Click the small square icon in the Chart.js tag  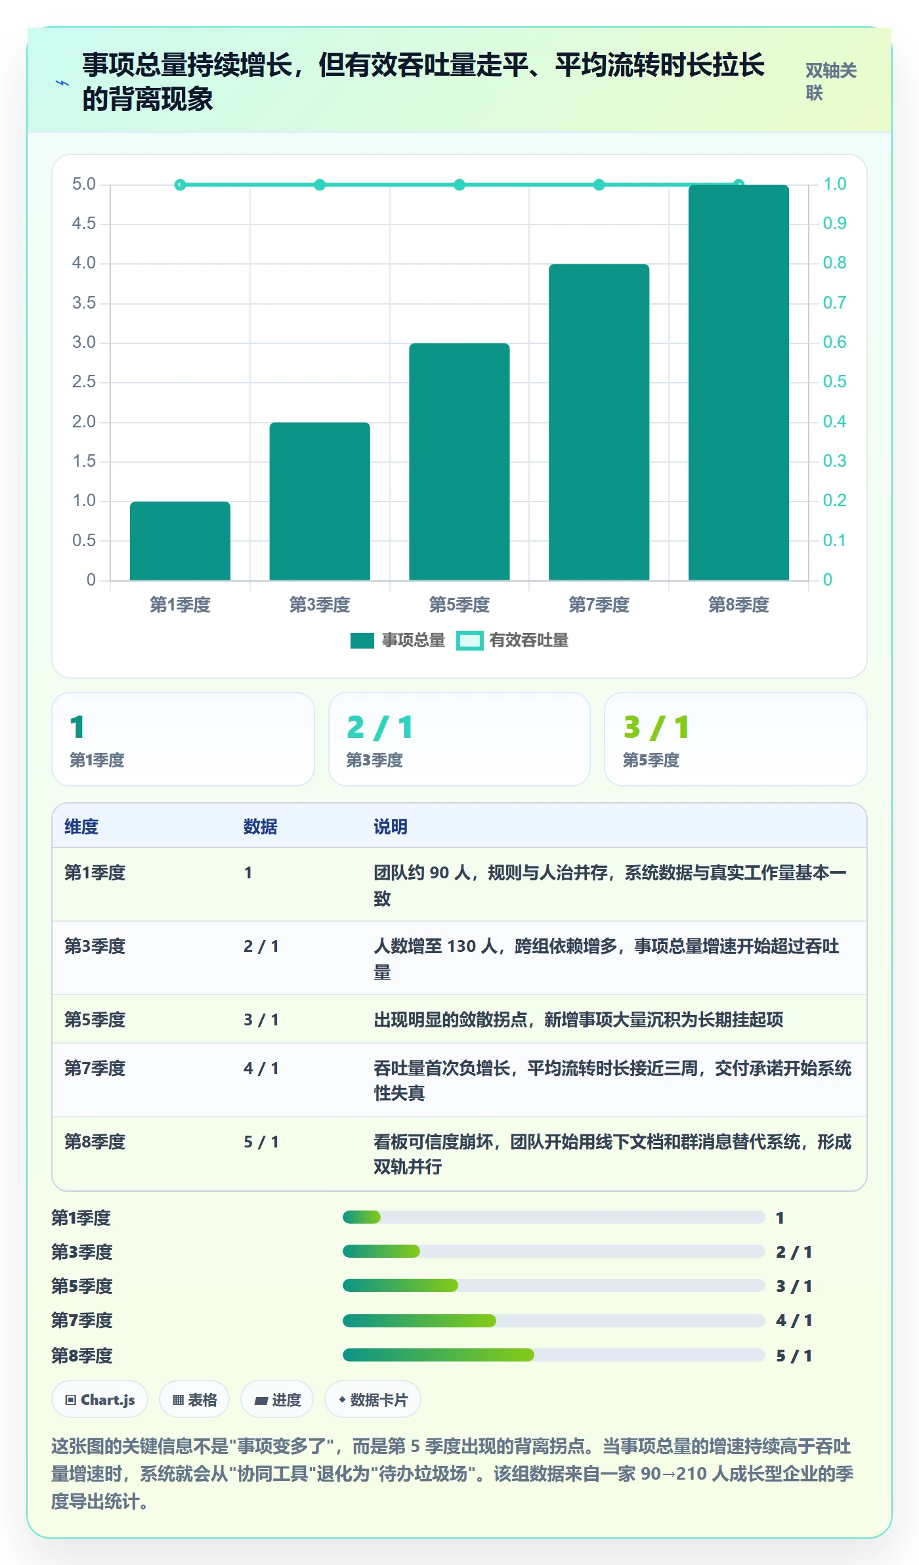(71, 1400)
